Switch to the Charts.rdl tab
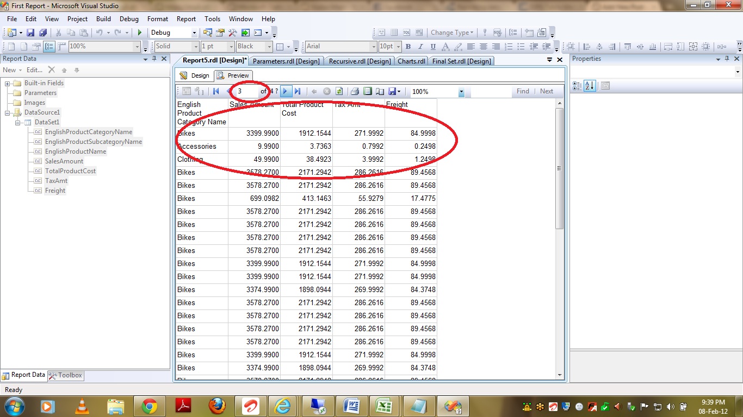Viewport: 743px width, 417px height. point(411,61)
